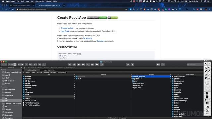Select the @babel folder

(177, 79)
